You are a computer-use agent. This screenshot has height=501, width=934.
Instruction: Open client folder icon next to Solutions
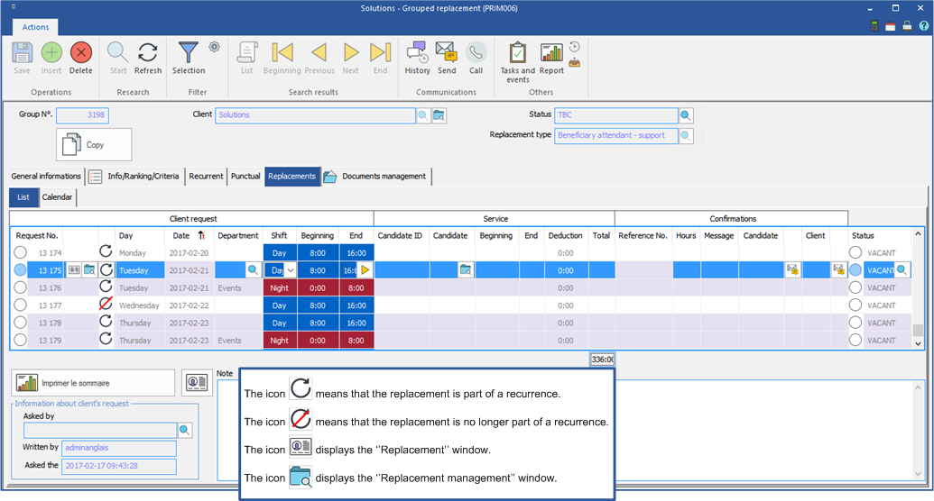(x=439, y=115)
